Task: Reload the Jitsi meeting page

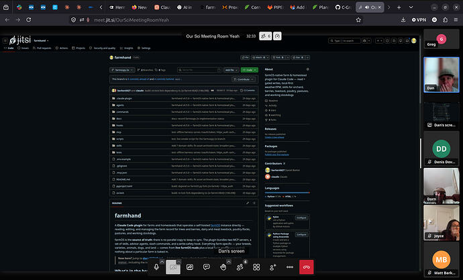Action: [x=29, y=19]
